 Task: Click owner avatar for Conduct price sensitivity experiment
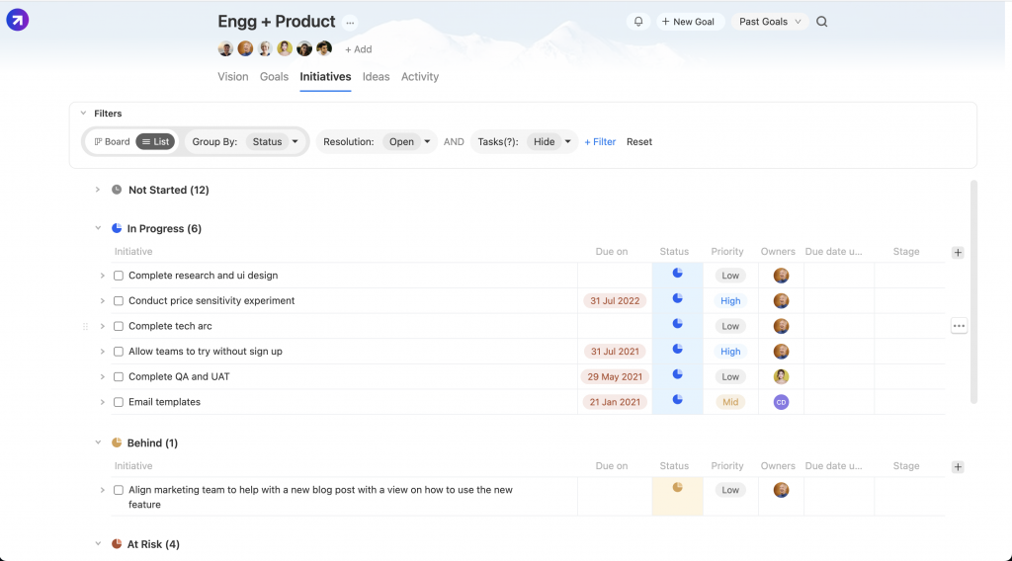pyautogui.click(x=781, y=300)
